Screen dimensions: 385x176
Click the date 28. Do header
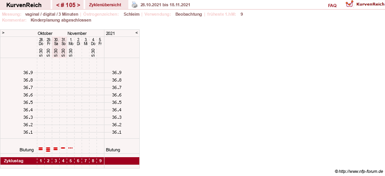click(x=41, y=42)
